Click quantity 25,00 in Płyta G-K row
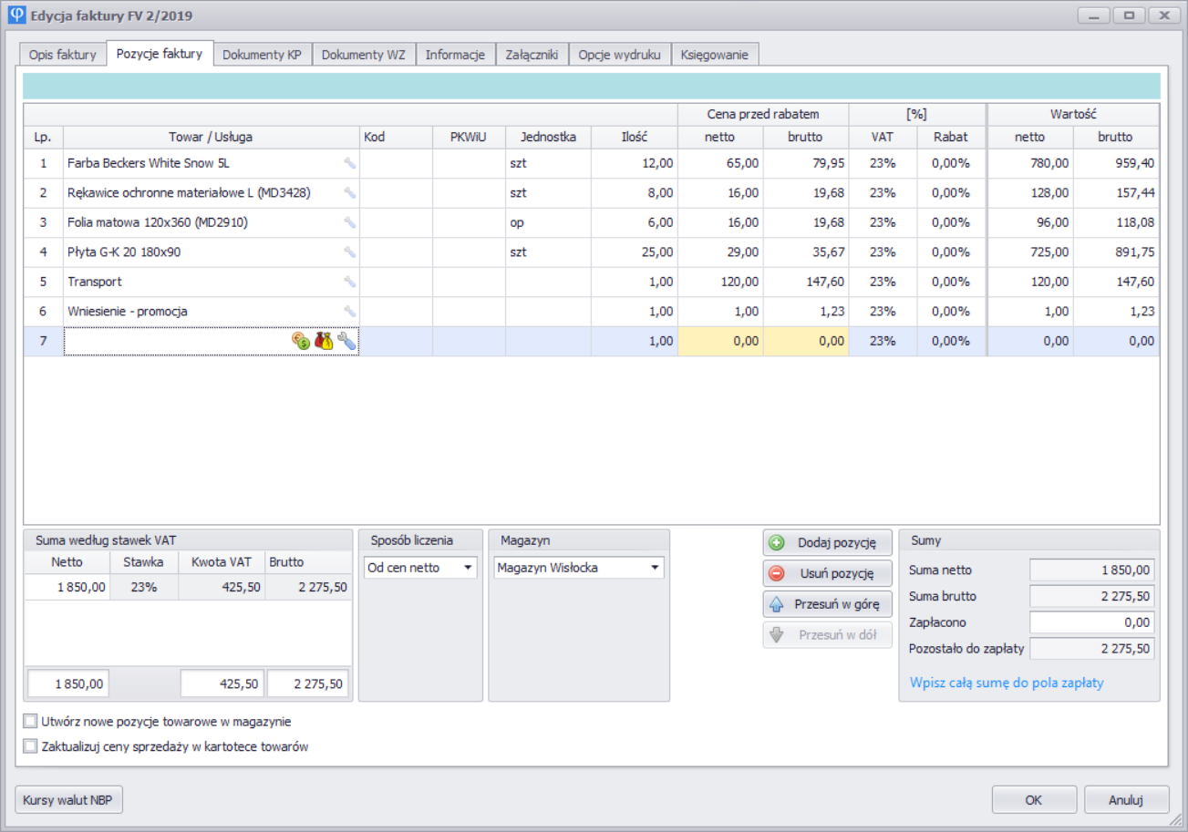Screen dimensions: 1188x832 tap(634, 252)
